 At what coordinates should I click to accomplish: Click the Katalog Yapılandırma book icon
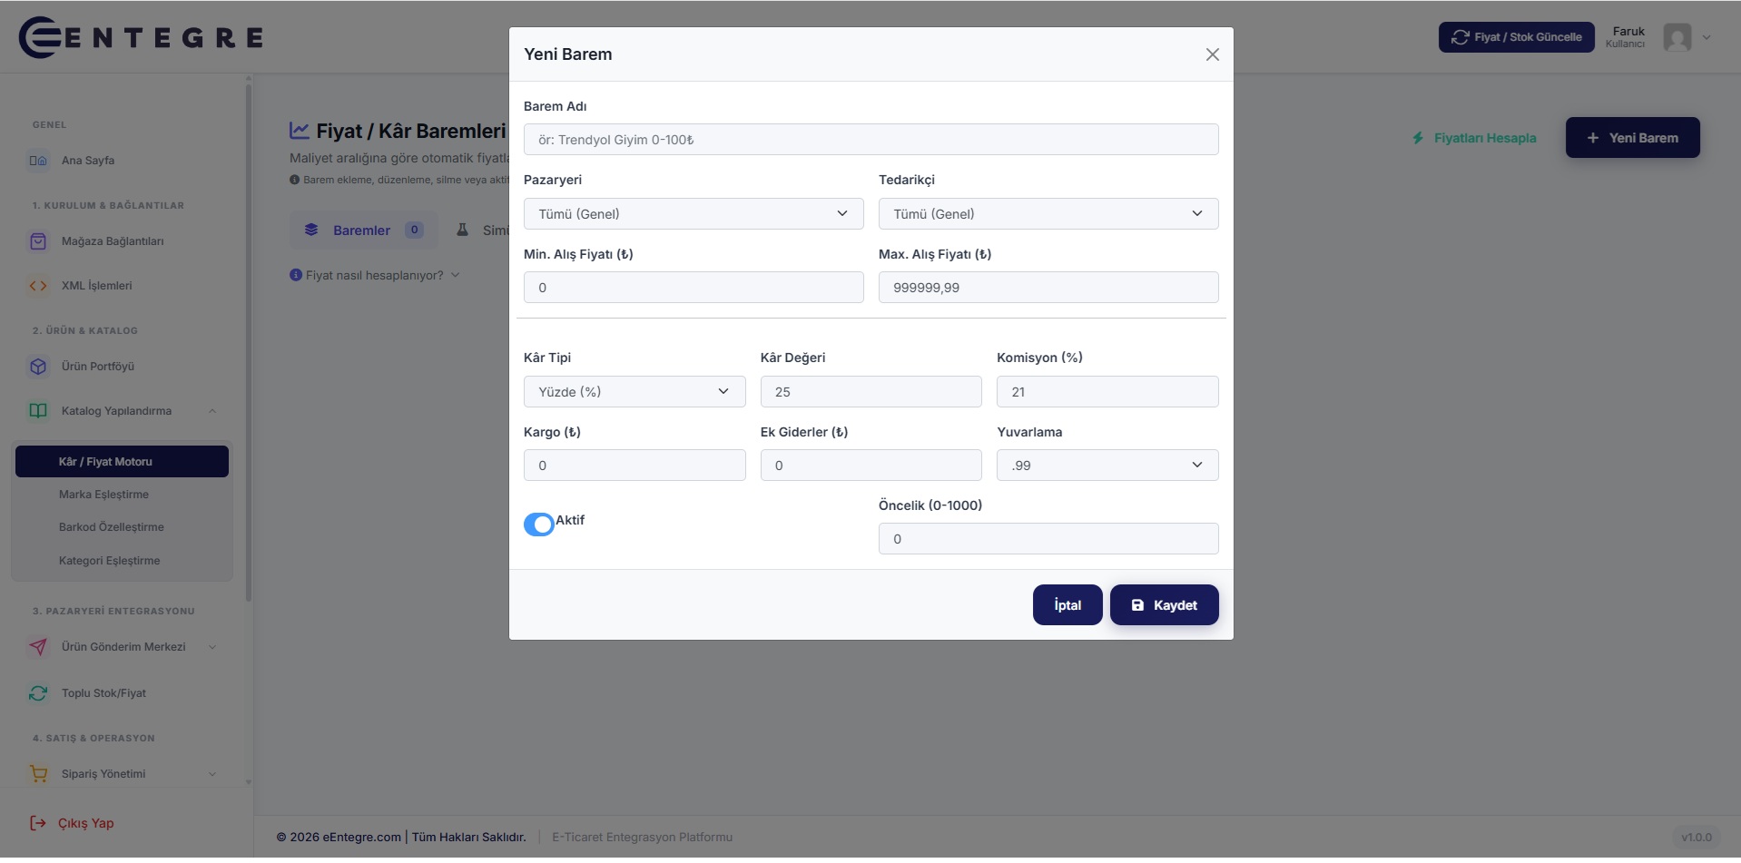(x=38, y=411)
